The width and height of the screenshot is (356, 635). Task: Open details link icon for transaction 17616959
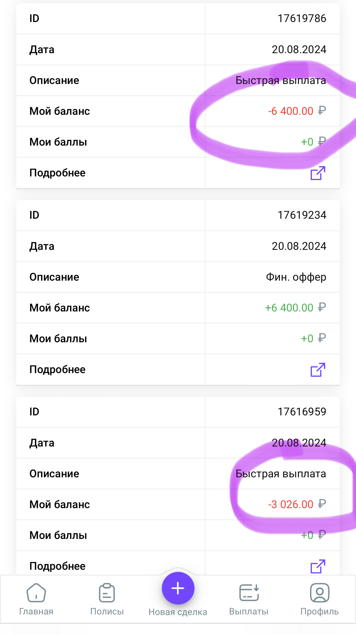tap(318, 566)
